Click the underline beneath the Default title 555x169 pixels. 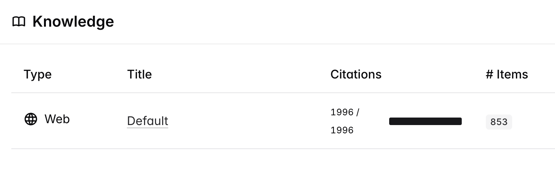coord(147,128)
